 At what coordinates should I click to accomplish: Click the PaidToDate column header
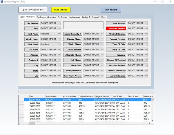(x=135, y=96)
